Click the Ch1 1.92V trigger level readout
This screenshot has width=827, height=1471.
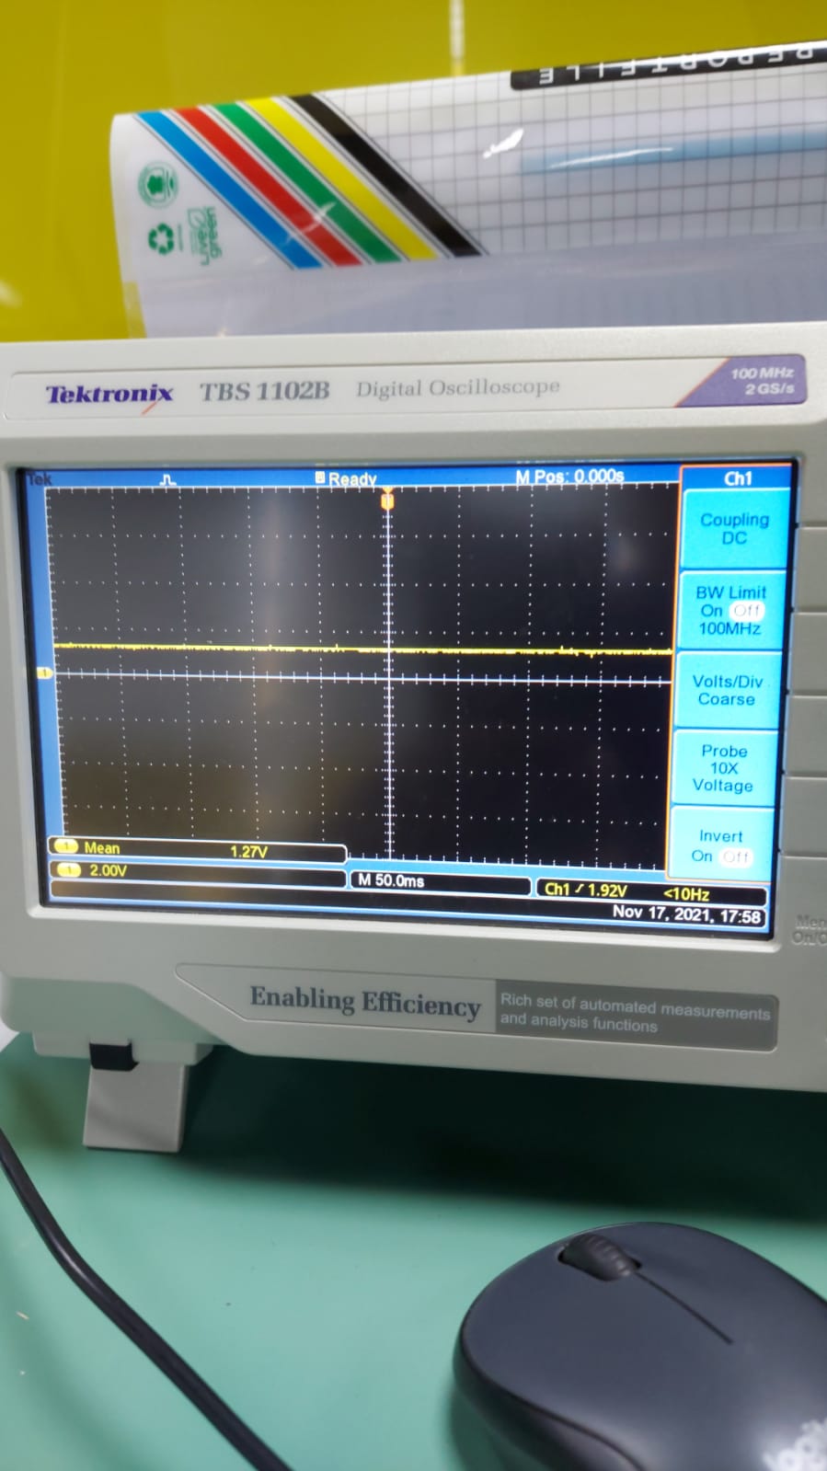[586, 890]
